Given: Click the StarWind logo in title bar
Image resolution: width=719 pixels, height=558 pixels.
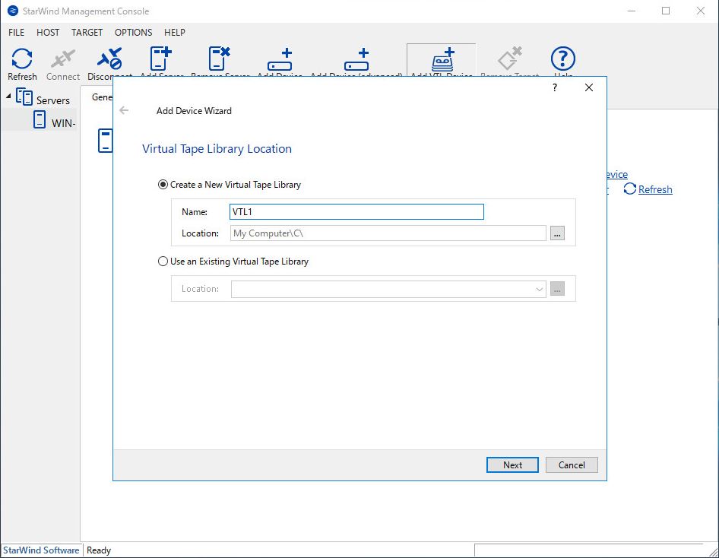Looking at the screenshot, I should (x=13, y=11).
